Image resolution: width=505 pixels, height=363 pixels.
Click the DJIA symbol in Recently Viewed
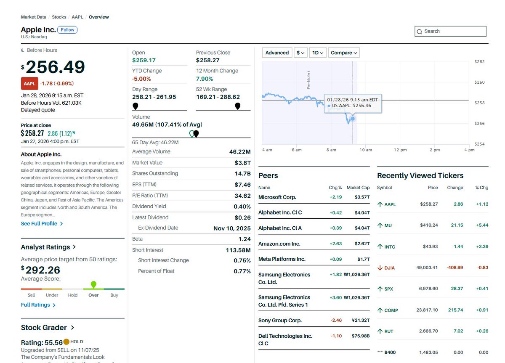click(390, 268)
